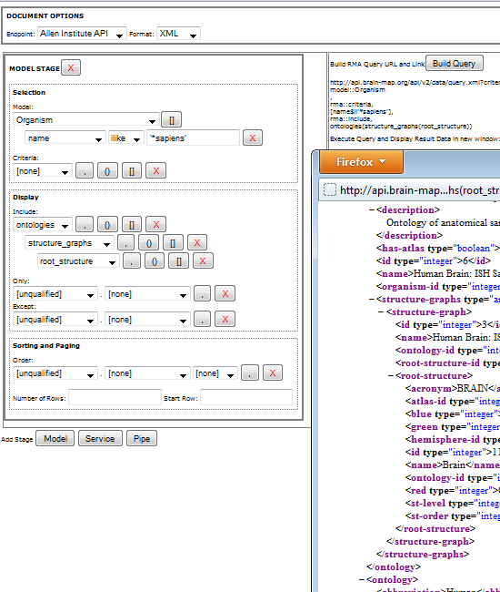Image resolution: width=500 pixels, height=592 pixels.
Task: Collapse the last ontology XML node
Action: (362, 579)
